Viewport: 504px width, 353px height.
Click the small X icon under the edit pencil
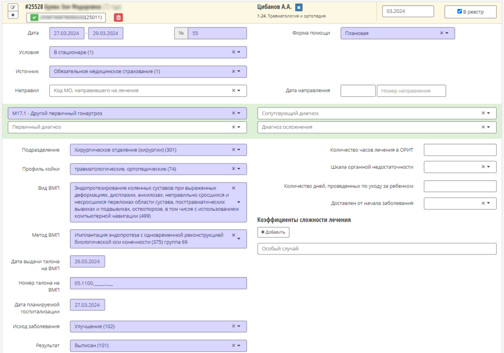pyautogui.click(x=13, y=15)
